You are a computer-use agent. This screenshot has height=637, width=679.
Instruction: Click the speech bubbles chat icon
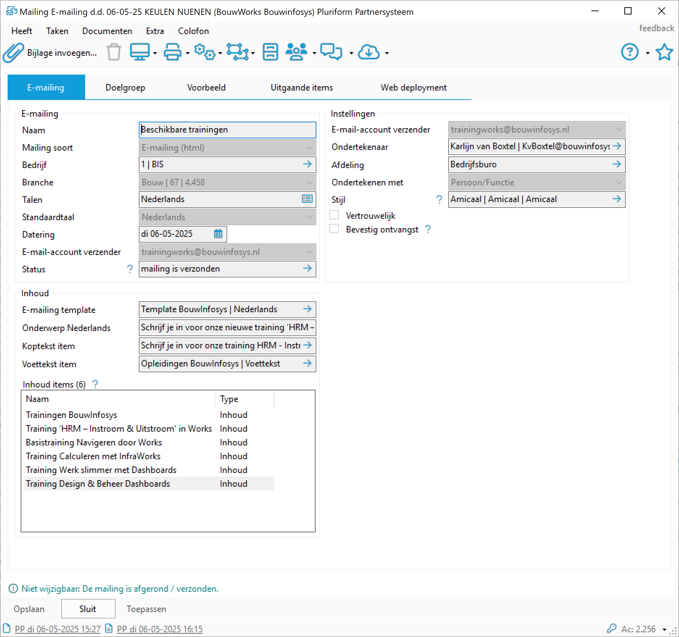coord(331,53)
